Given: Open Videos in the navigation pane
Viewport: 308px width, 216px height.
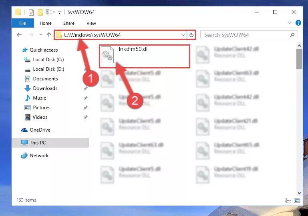Looking at the screenshot, I should pyautogui.click(x=40, y=117).
